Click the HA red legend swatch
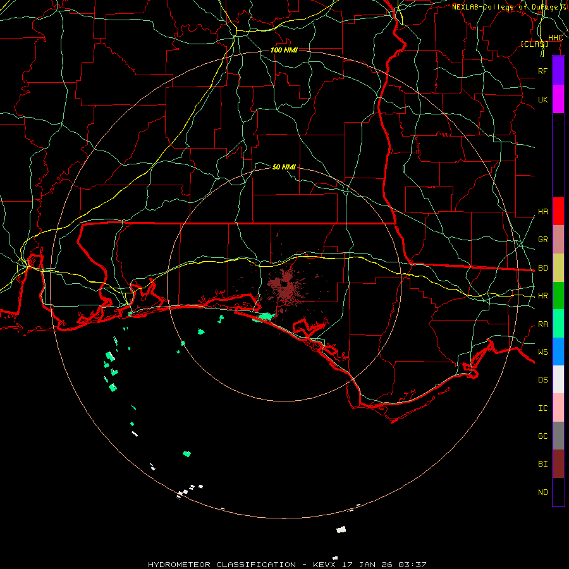Screen dimensions: 569x569 point(558,211)
